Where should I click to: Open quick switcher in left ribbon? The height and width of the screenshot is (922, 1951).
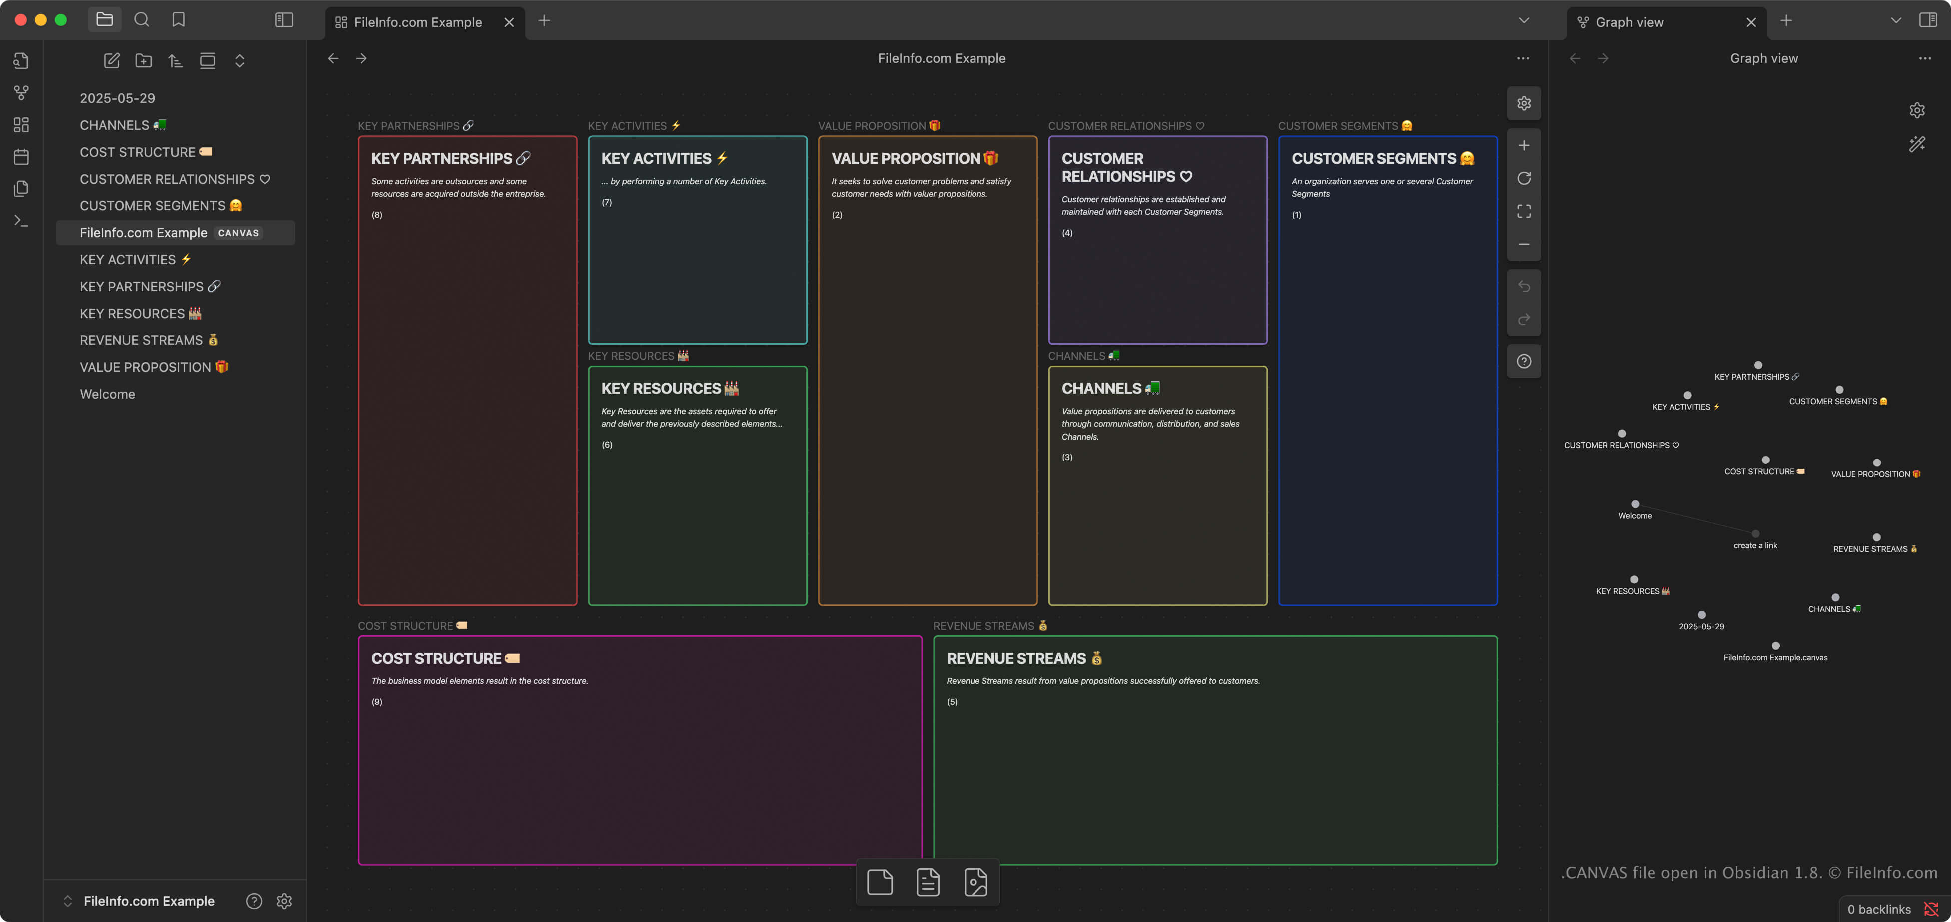tap(21, 60)
